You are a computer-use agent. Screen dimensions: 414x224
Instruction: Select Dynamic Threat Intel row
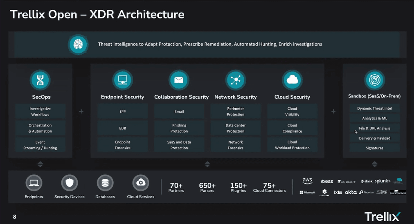(374, 108)
